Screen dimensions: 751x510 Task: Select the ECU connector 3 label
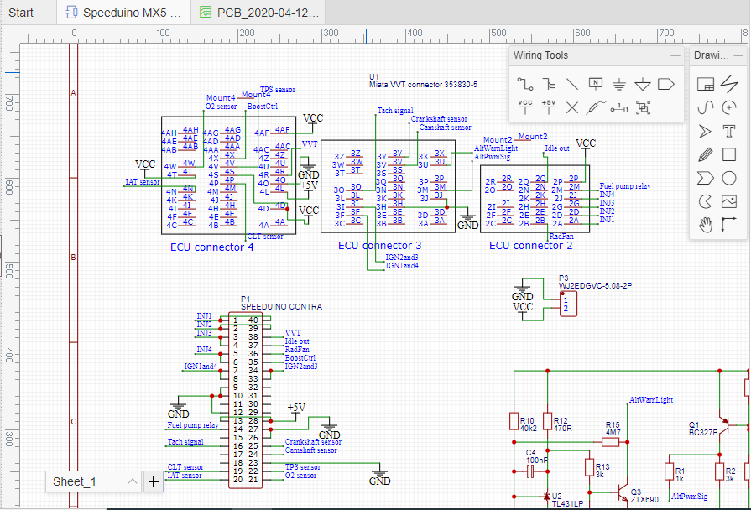[x=380, y=246]
